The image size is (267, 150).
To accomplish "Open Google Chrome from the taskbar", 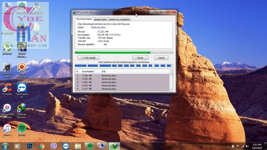I will [42, 146].
